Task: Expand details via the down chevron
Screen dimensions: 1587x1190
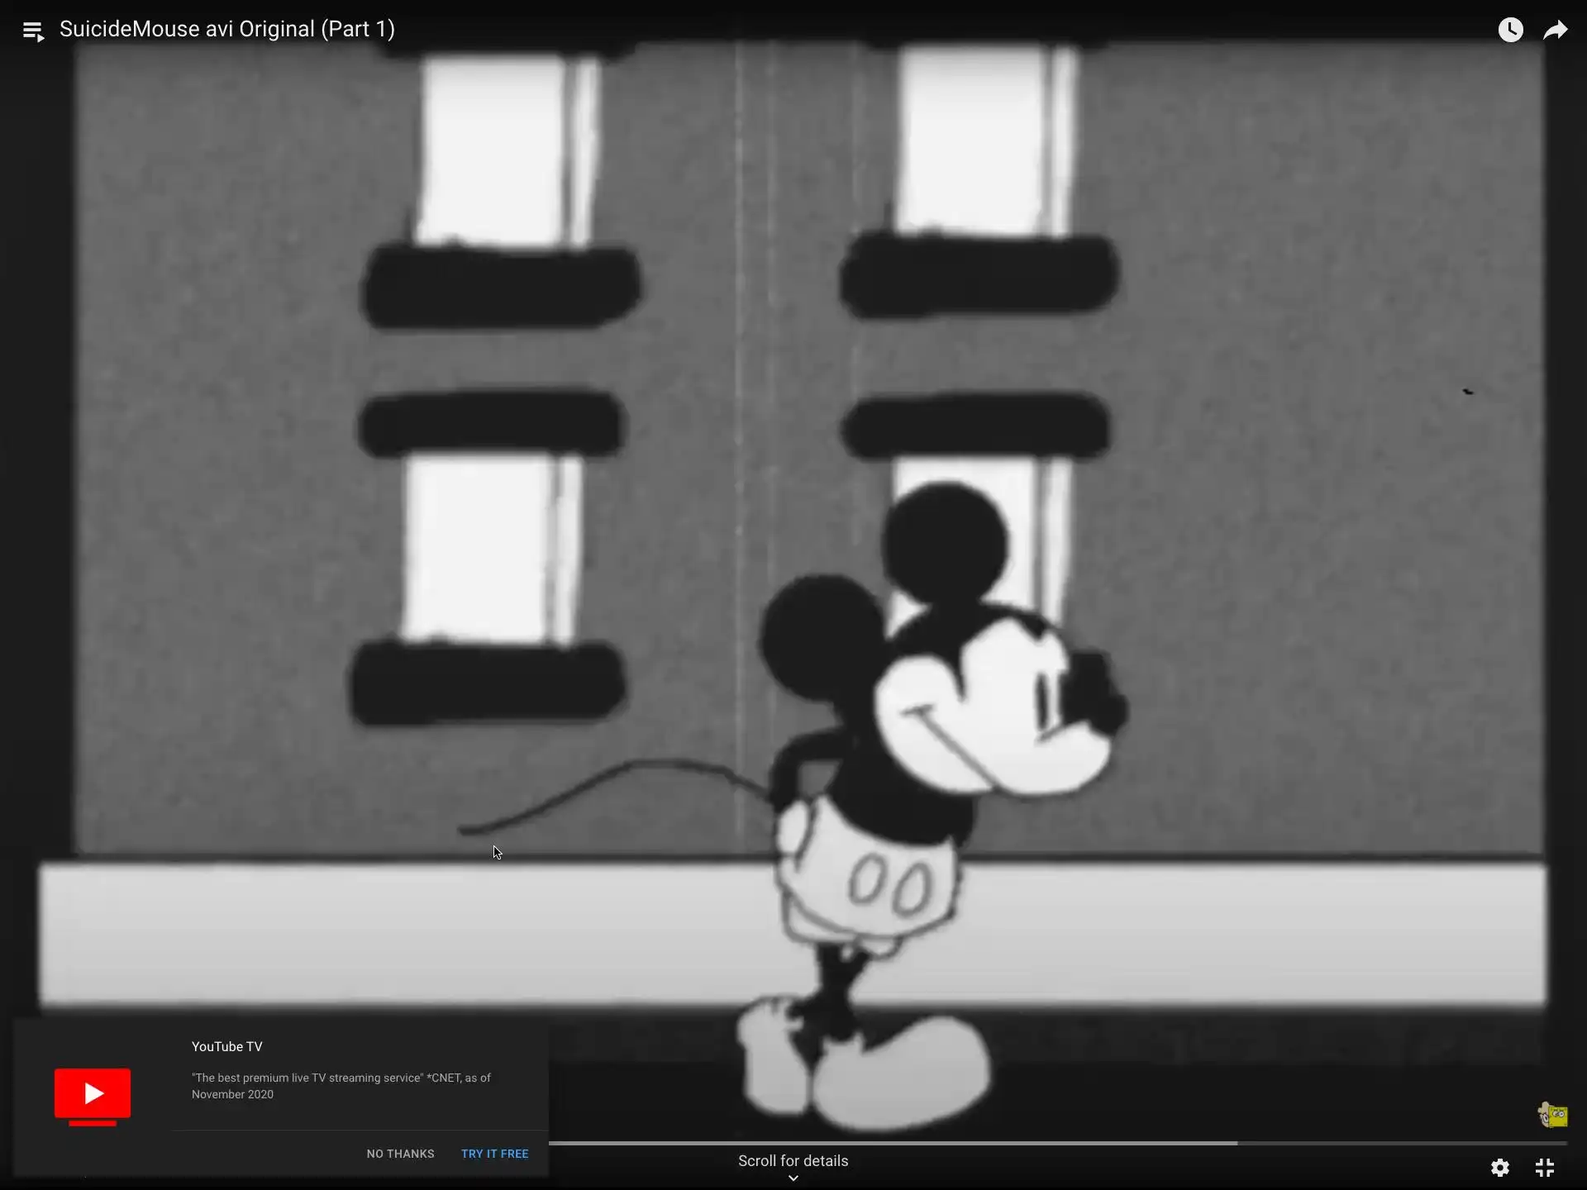Action: [x=793, y=1179]
